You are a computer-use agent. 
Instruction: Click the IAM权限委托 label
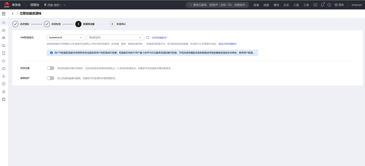click(x=27, y=37)
